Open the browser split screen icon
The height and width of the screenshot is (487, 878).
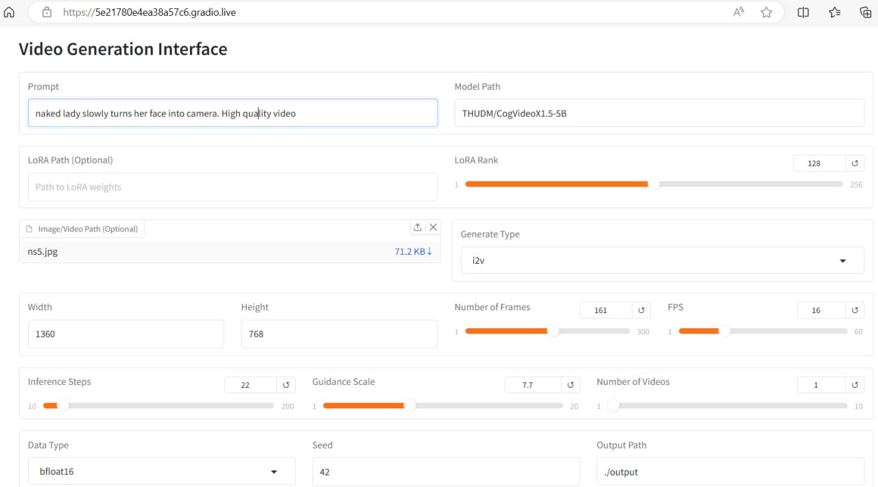[x=803, y=12]
